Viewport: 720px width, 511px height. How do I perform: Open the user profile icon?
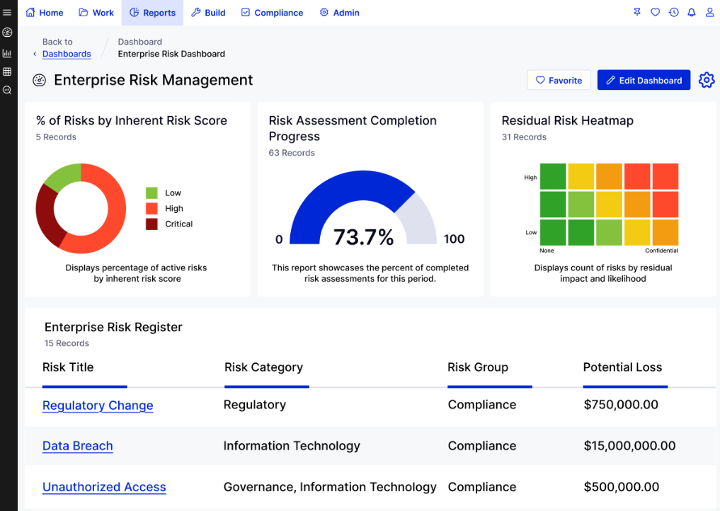(x=709, y=11)
